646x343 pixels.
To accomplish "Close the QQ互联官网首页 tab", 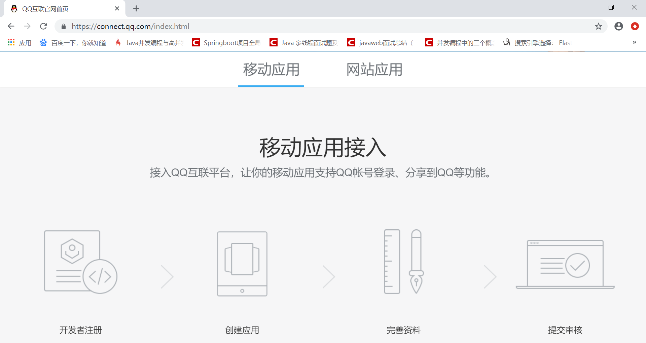I will (x=117, y=8).
